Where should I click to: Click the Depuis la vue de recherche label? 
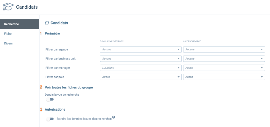coord(62,95)
